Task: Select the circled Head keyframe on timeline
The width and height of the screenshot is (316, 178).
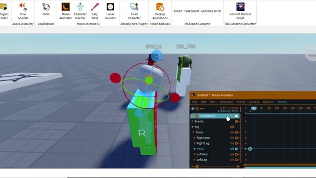Action: coord(250,149)
